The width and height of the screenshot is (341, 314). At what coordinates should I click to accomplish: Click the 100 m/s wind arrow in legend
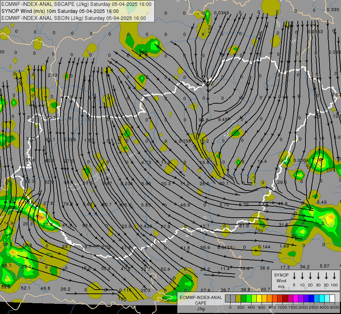click(x=334, y=276)
